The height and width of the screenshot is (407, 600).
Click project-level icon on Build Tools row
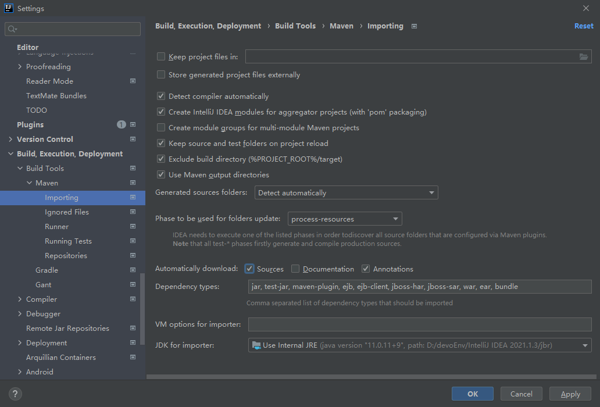133,168
